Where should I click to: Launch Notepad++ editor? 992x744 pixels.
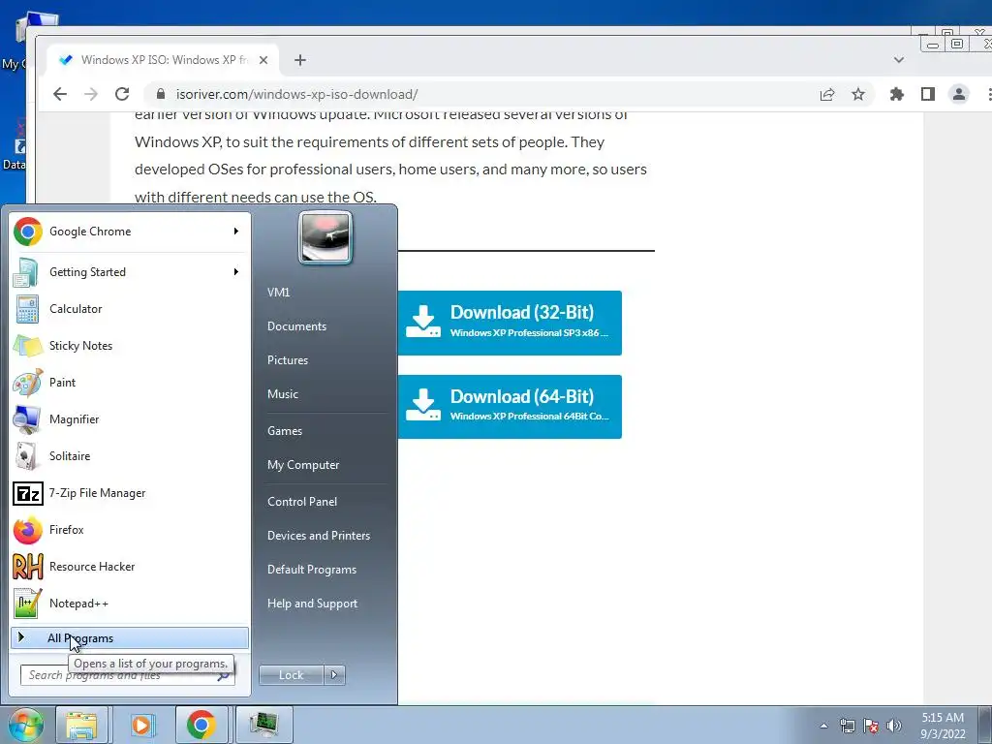point(130,603)
